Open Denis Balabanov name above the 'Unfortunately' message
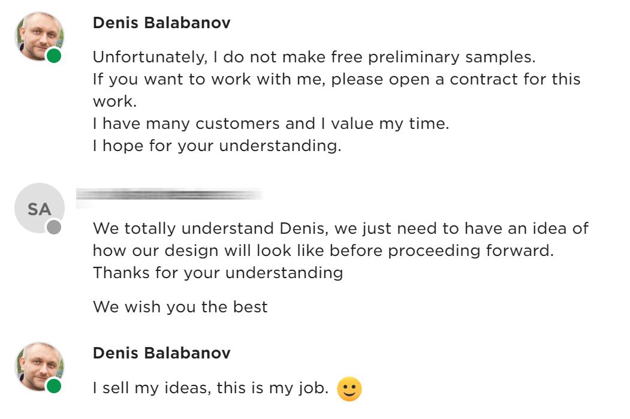This screenshot has width=630, height=419. [161, 23]
